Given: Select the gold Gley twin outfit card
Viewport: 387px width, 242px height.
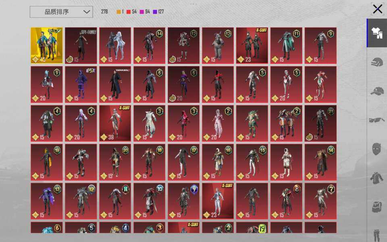Looking at the screenshot, I should (47, 46).
